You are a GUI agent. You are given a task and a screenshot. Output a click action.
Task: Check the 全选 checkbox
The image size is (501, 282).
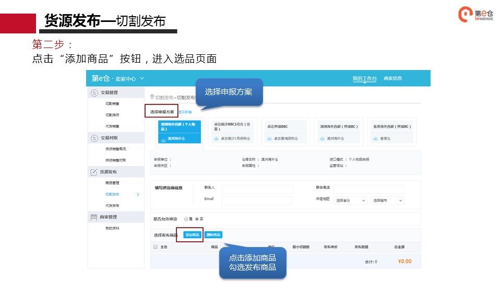point(156,247)
